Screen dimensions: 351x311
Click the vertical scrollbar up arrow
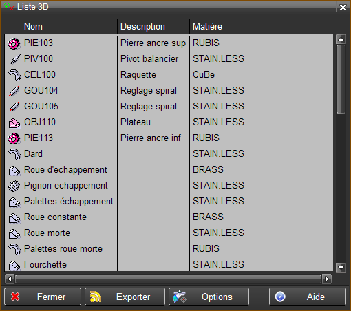[341, 39]
